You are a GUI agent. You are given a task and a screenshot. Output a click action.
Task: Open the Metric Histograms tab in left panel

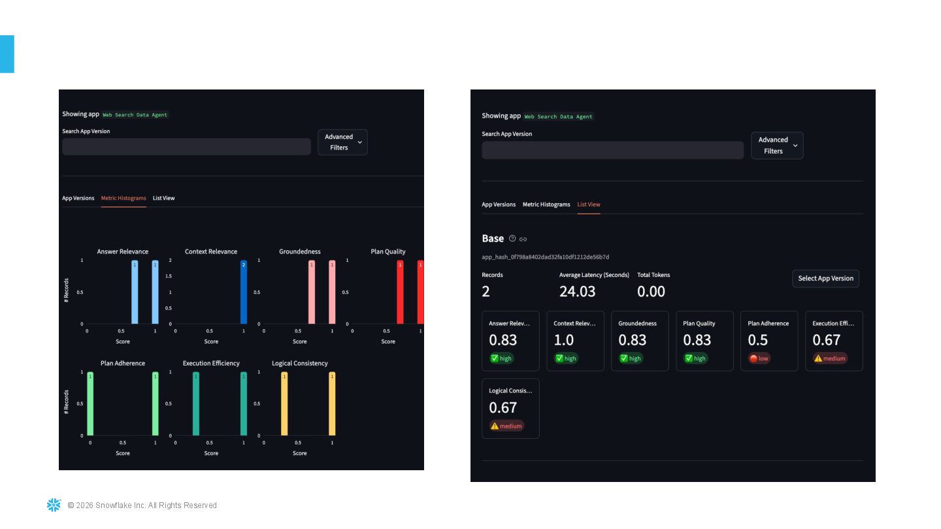point(124,198)
